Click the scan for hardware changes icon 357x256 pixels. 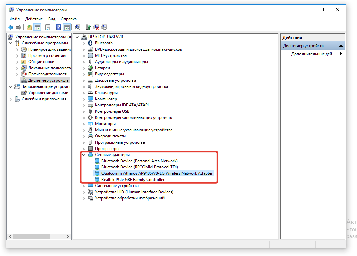(78, 27)
